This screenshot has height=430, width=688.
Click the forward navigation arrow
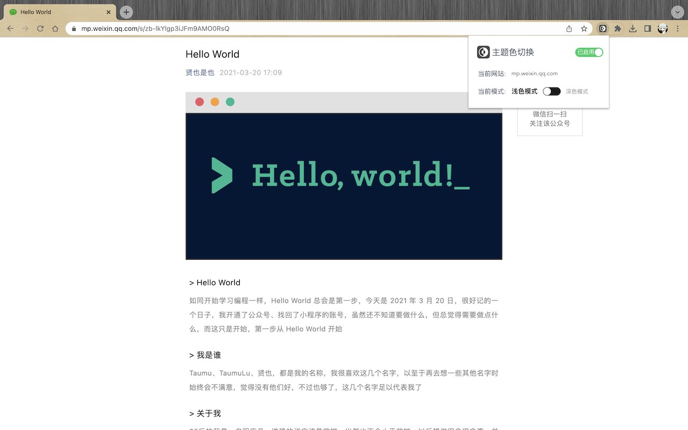(25, 28)
